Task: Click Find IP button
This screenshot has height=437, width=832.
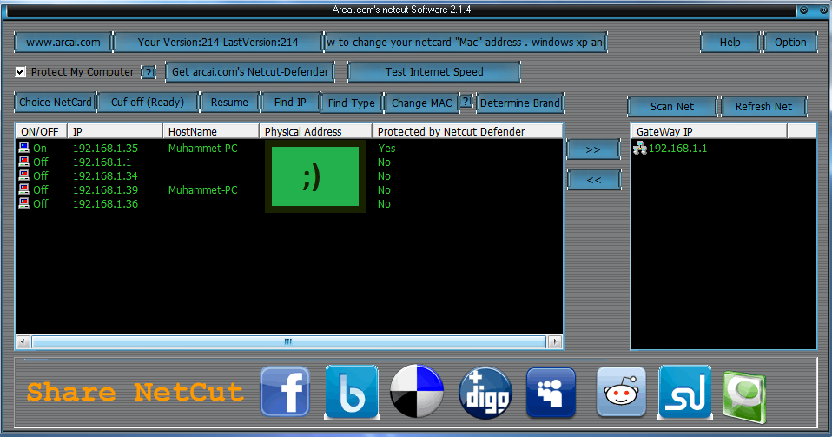Action: pos(290,103)
